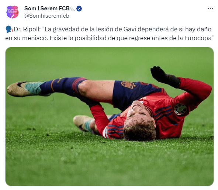Click the crest on the player's shorts
The image size is (218, 190).
pyautogui.click(x=128, y=84)
